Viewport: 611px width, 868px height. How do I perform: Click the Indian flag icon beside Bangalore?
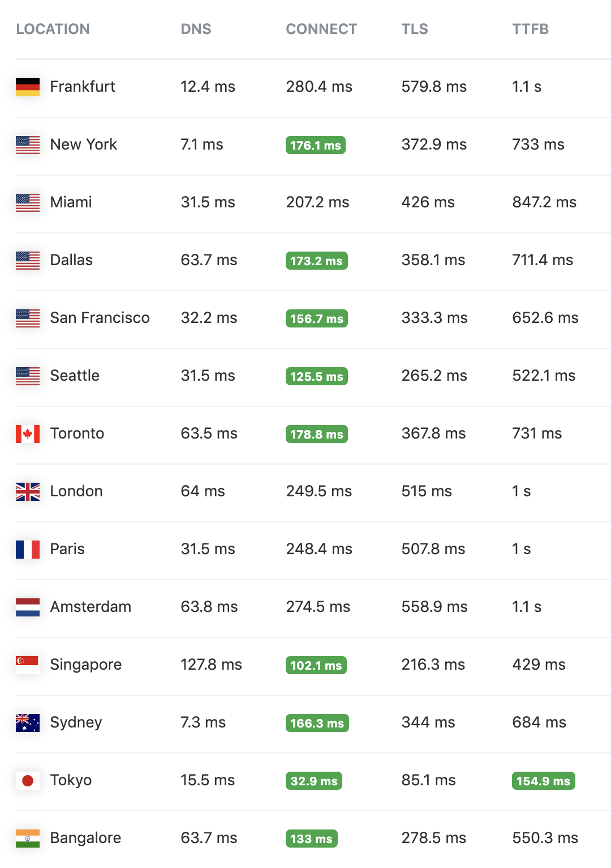[28, 838]
